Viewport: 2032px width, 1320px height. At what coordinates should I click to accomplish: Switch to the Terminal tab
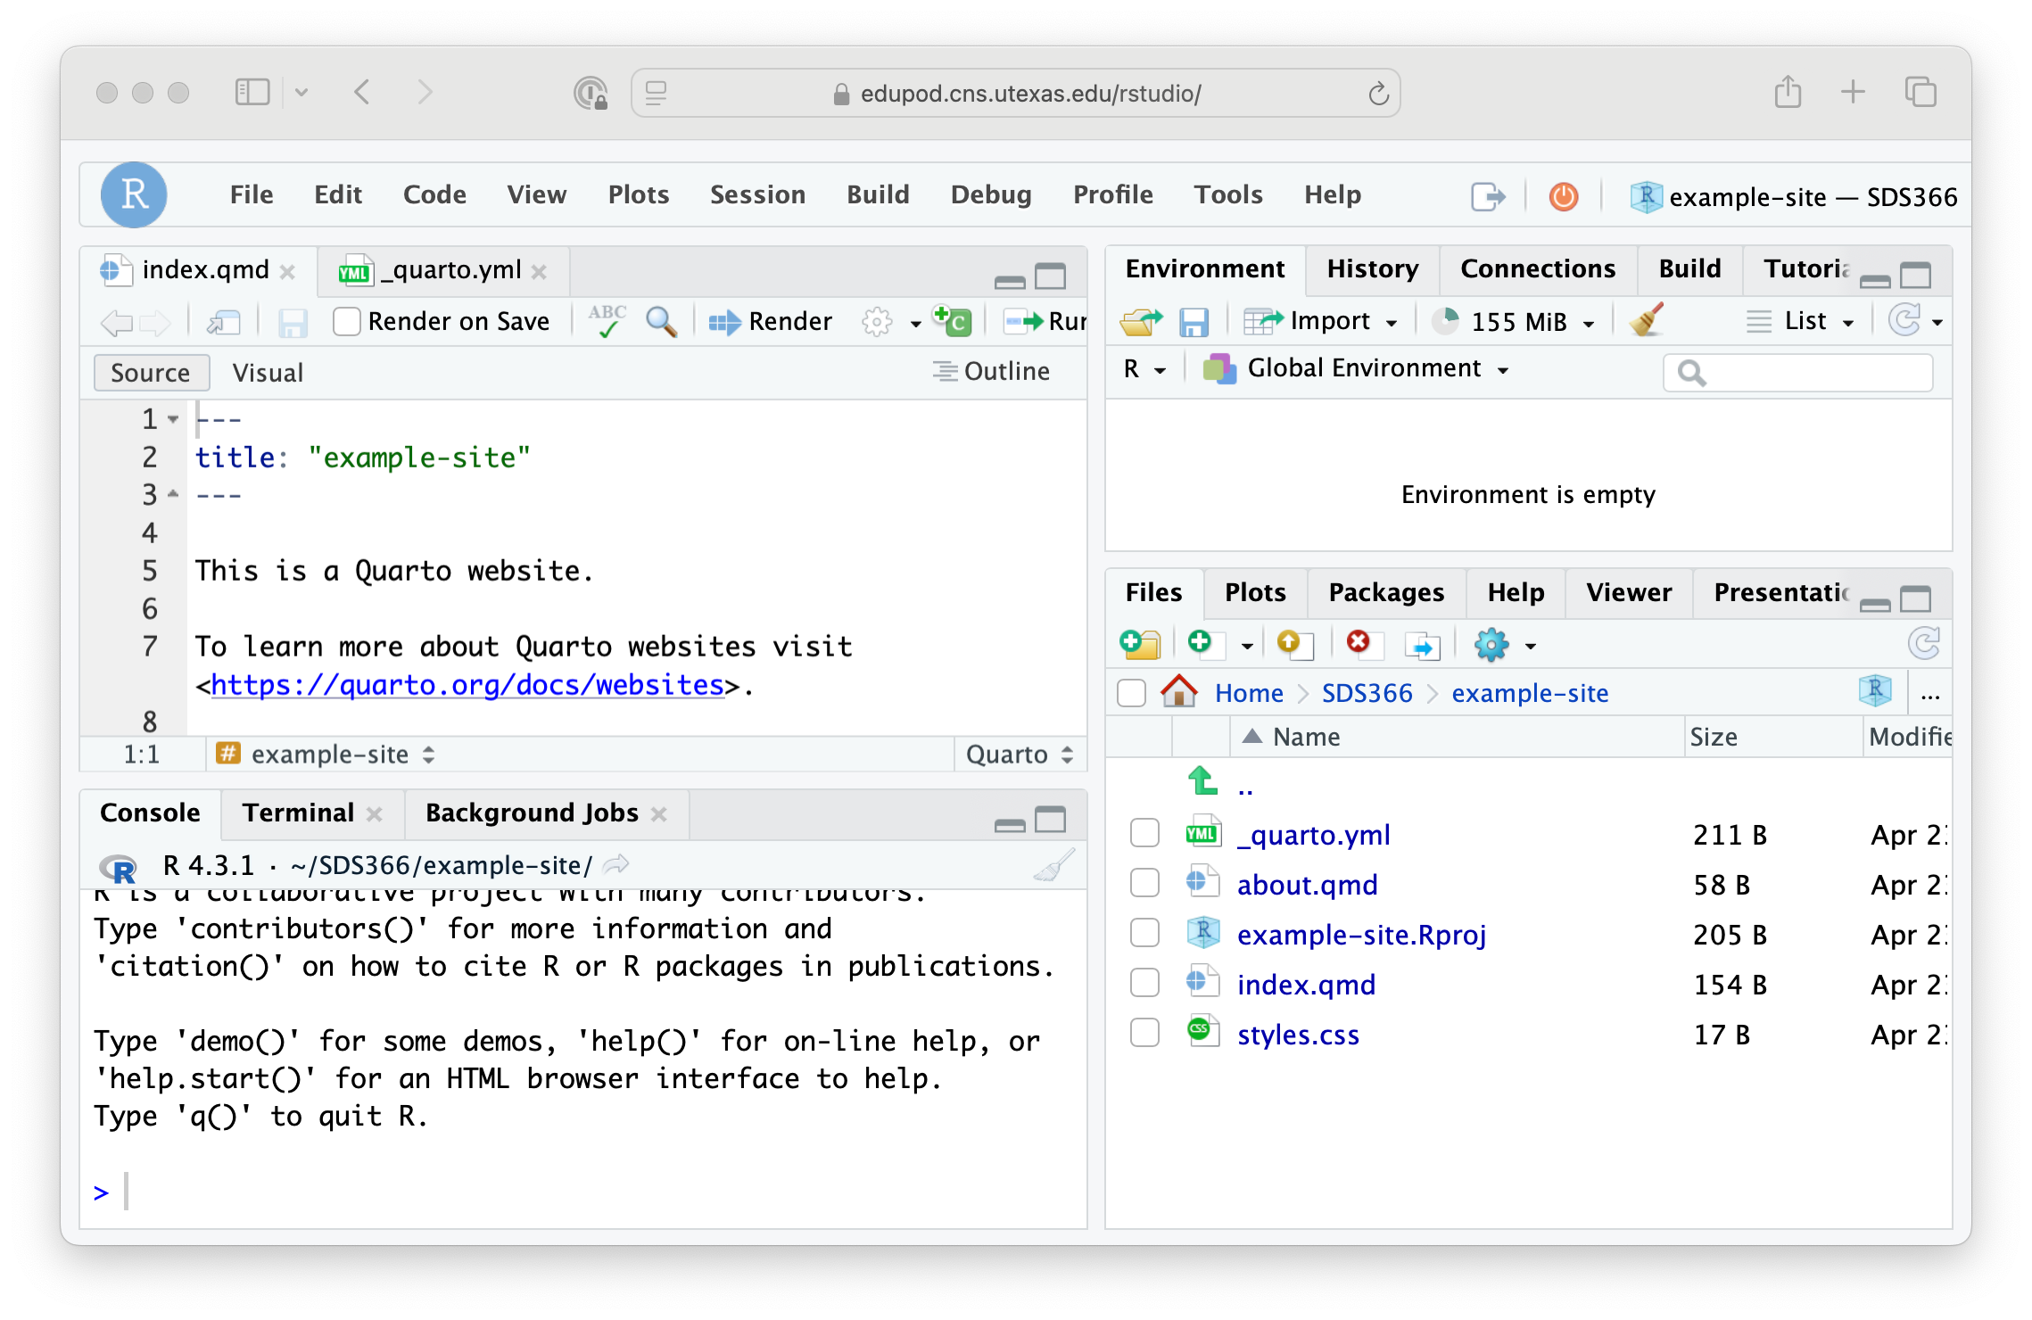click(x=298, y=813)
